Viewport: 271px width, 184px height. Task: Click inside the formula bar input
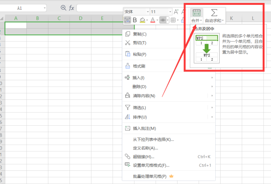point(100,8)
